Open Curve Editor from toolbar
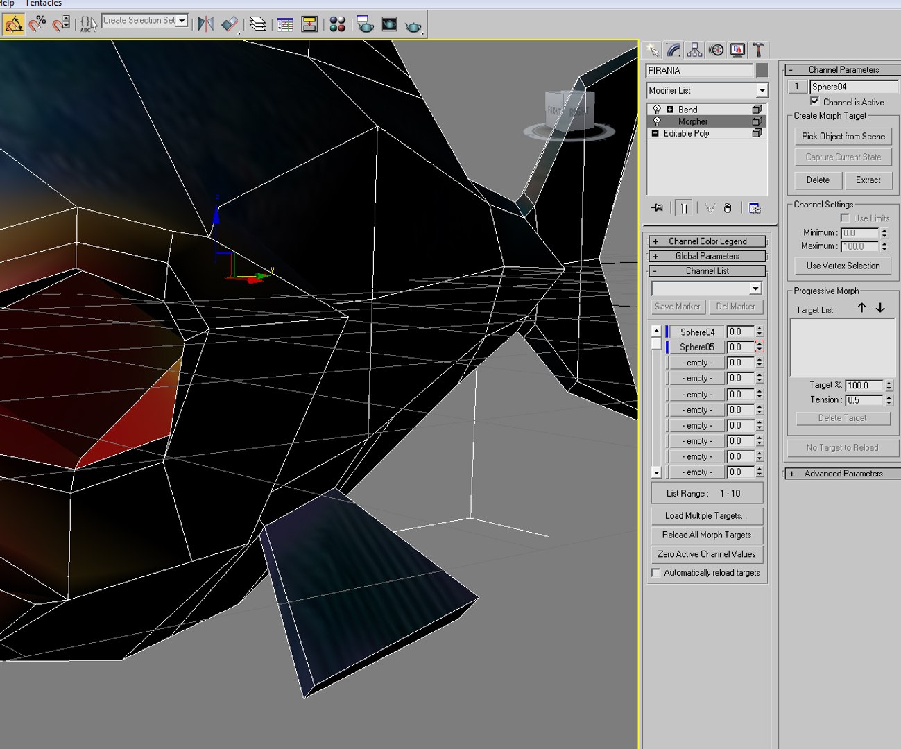The image size is (901, 749). click(x=284, y=24)
